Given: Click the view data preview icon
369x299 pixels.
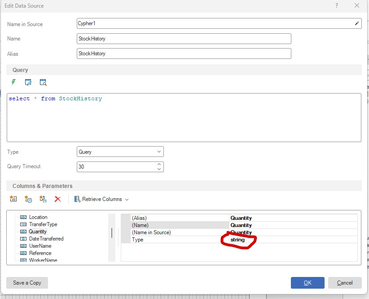Looking at the screenshot, I should click(x=43, y=82).
